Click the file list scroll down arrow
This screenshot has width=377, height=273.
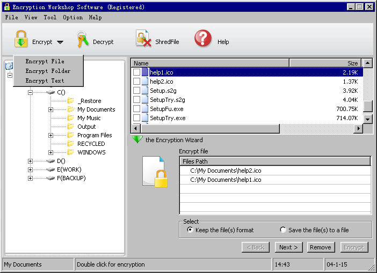pyautogui.click(x=368, y=119)
